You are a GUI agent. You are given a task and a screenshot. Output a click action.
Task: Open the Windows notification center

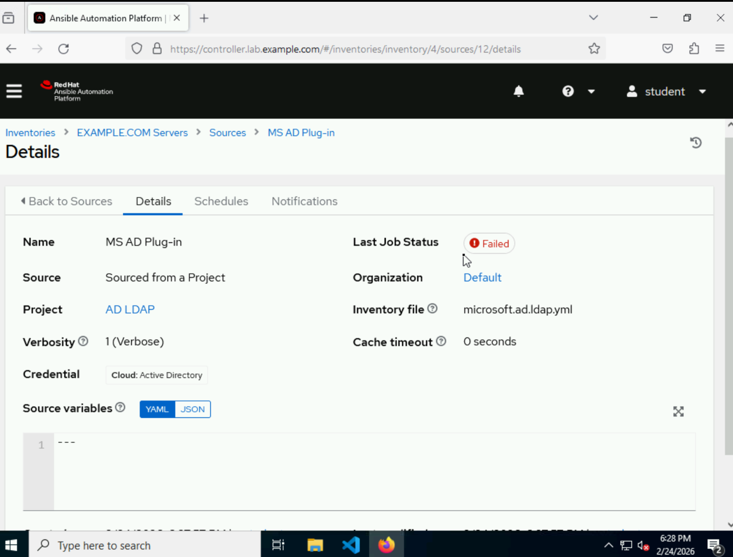(715, 545)
